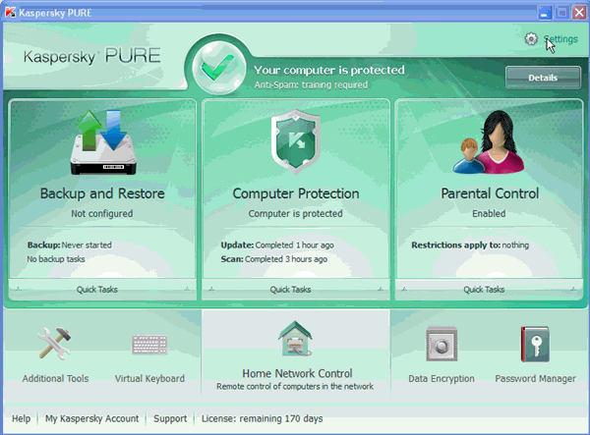Click 'No backup tasks' text
The image size is (590, 435).
pos(56,259)
